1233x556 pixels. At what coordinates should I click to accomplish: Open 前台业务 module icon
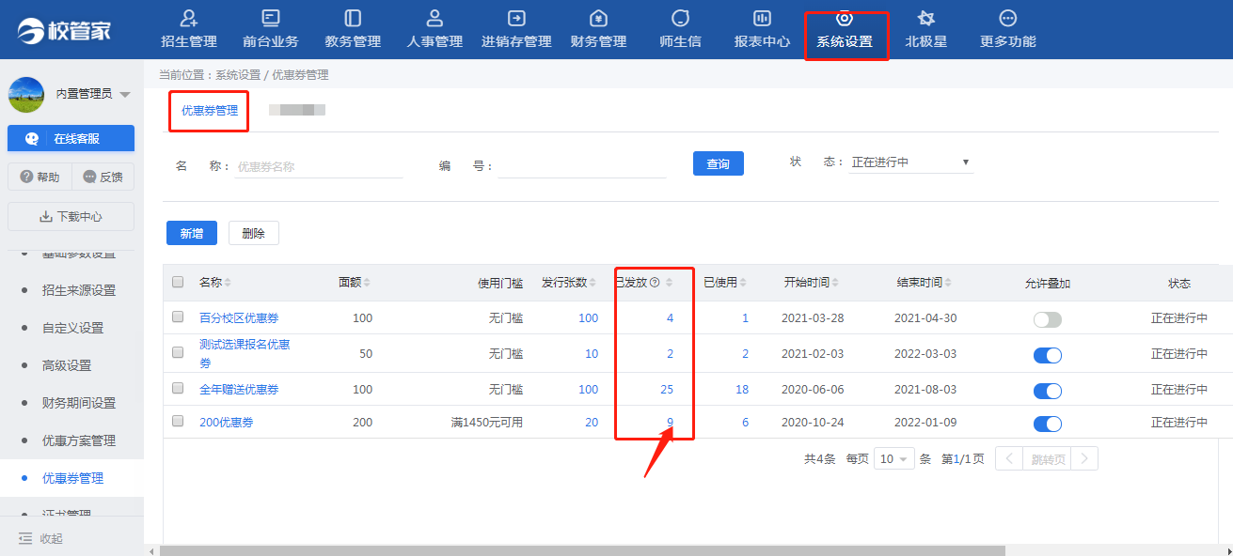coord(271,18)
